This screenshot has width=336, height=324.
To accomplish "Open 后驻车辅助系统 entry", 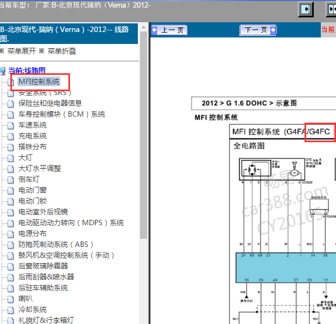I will [43, 288].
